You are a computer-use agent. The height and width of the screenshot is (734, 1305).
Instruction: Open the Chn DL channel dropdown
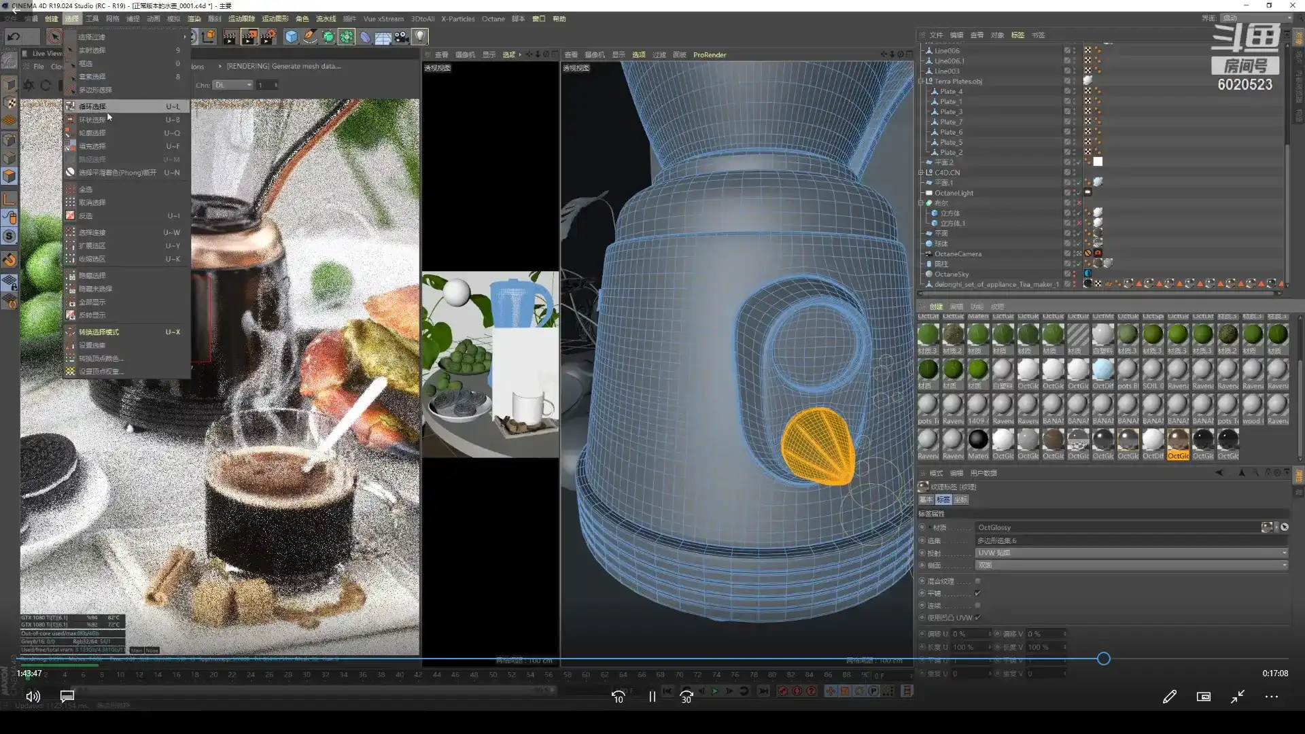coord(232,85)
